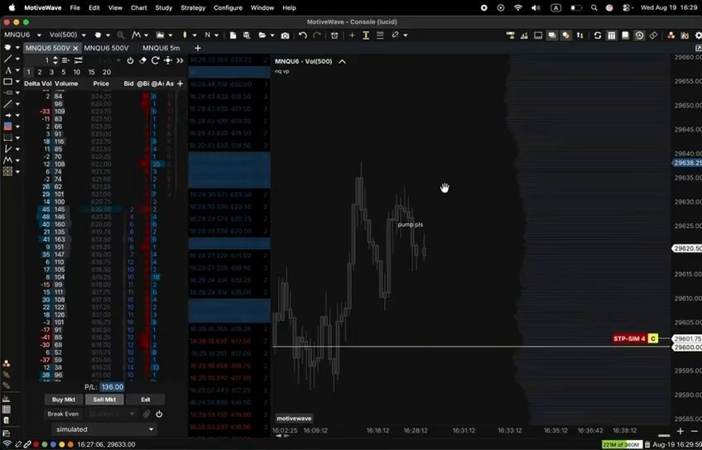This screenshot has height=450, width=702.
Task: Add DOM column with plus icon
Action: 180,84
